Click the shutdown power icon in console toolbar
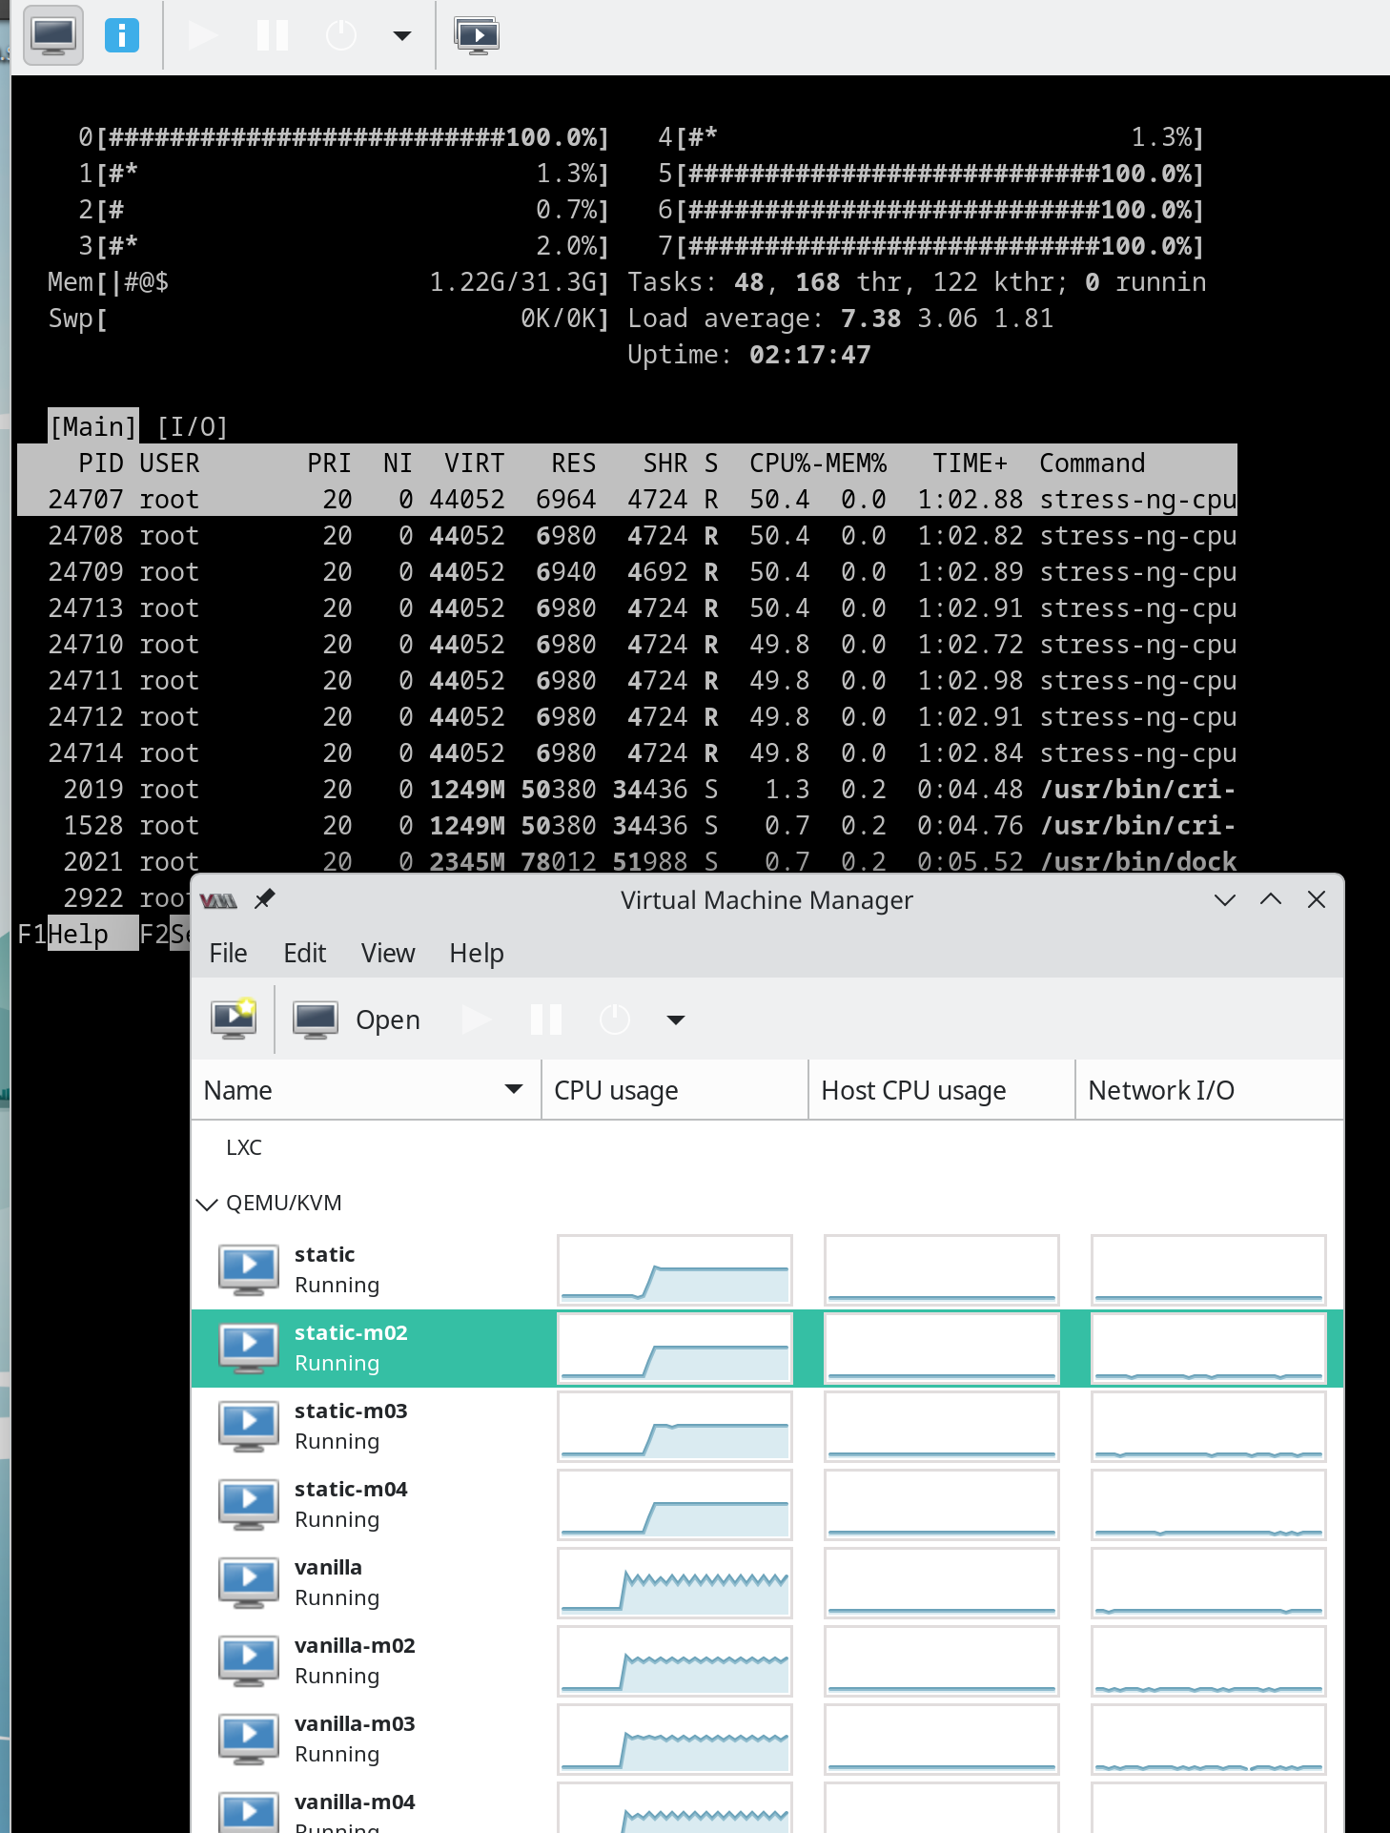 point(341,35)
